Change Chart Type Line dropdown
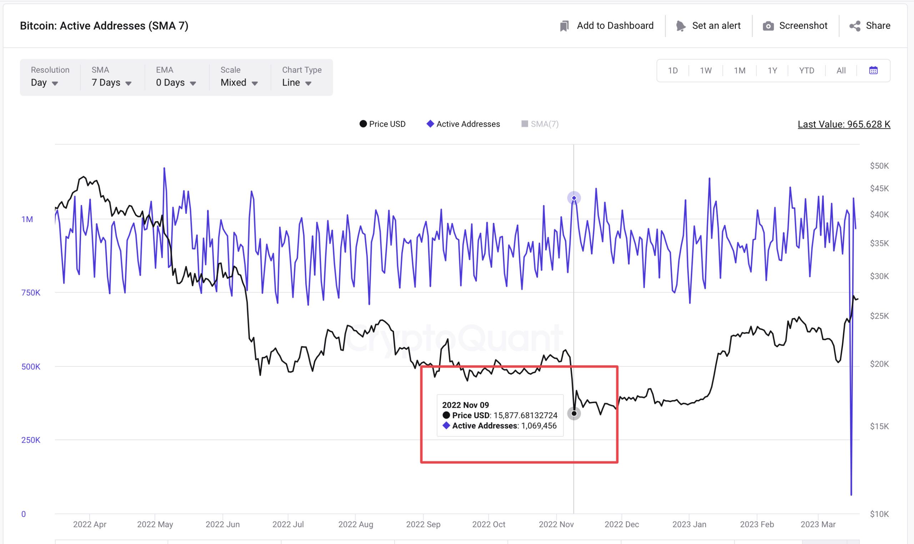The width and height of the screenshot is (914, 544). tap(297, 83)
